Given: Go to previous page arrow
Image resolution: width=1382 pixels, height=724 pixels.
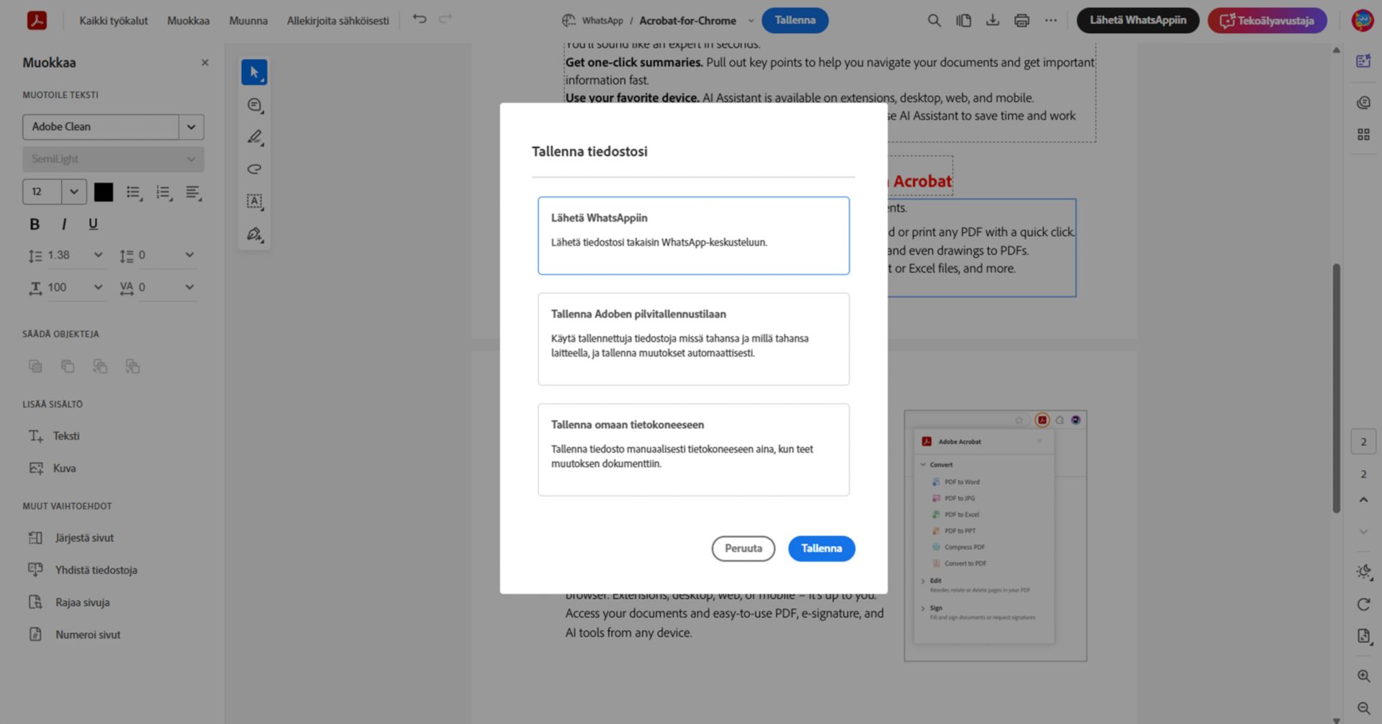Looking at the screenshot, I should click(1363, 499).
